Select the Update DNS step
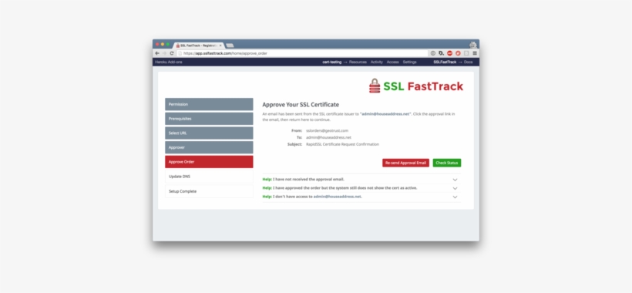The width and height of the screenshot is (632, 293). [x=209, y=177]
